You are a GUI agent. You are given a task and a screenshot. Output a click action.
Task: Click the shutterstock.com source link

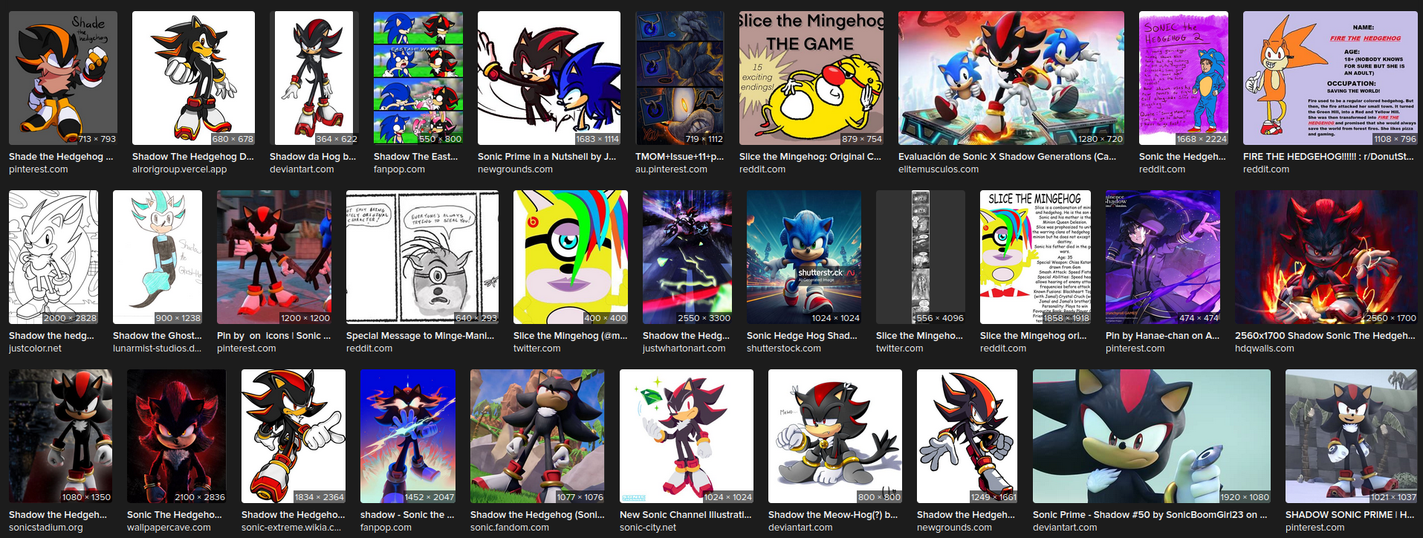tap(784, 349)
